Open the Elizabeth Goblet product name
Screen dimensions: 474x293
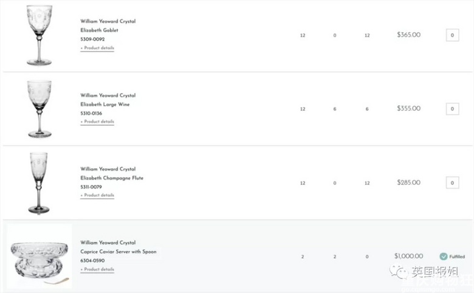coord(99,30)
